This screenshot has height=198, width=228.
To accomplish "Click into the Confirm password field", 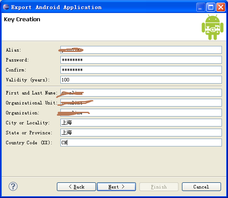I will pos(141,70).
